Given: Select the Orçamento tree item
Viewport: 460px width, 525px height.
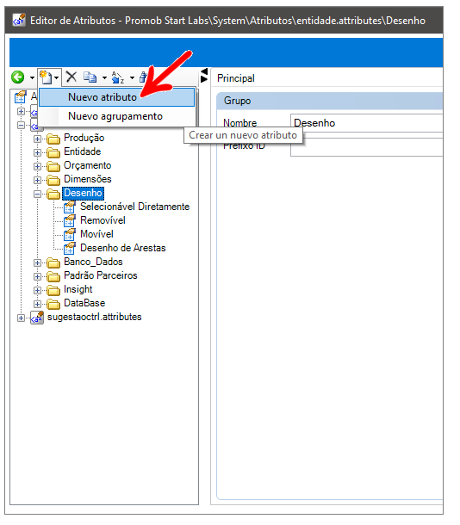Looking at the screenshot, I should point(88,165).
